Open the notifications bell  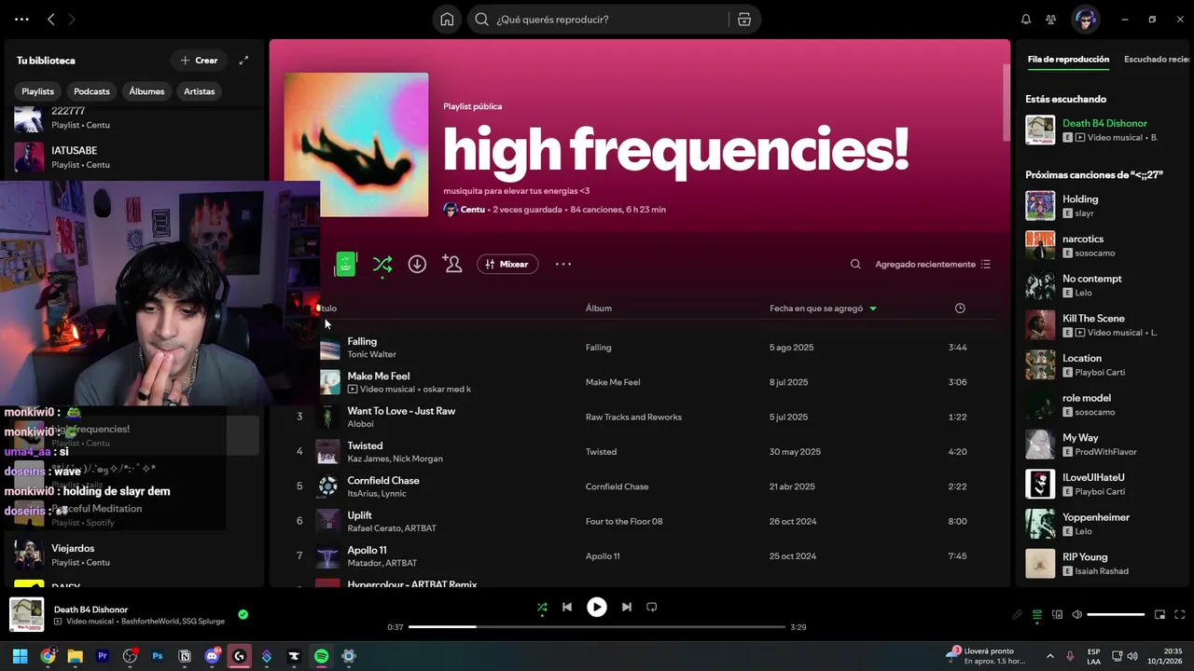(1026, 20)
